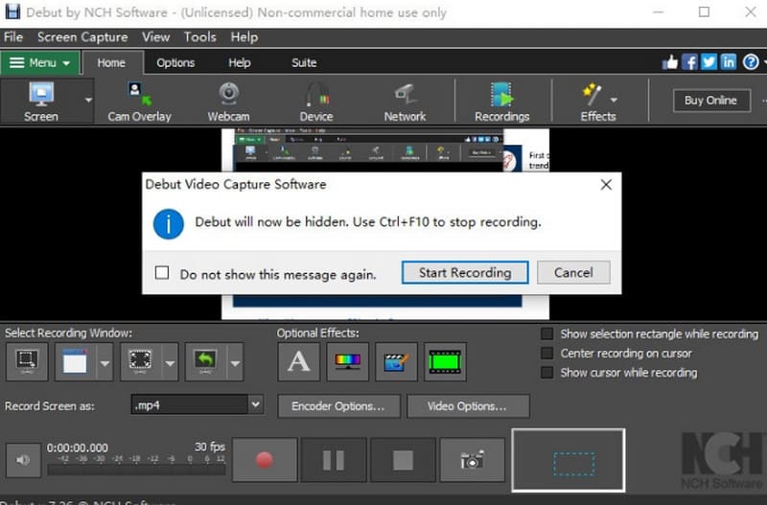Open the full screen selection dropdown arrow
The image size is (767, 505).
point(170,363)
